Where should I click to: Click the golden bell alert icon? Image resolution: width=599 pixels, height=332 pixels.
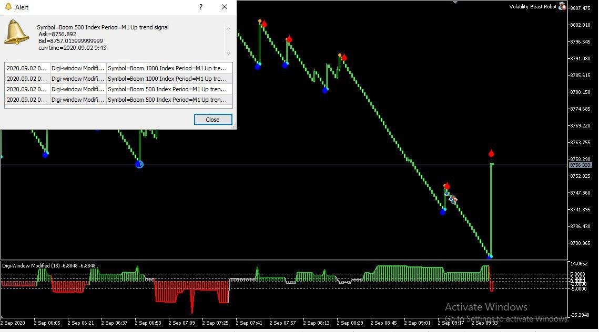(x=16, y=33)
